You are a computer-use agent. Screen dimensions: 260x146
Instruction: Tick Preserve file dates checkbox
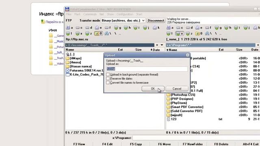(108, 78)
